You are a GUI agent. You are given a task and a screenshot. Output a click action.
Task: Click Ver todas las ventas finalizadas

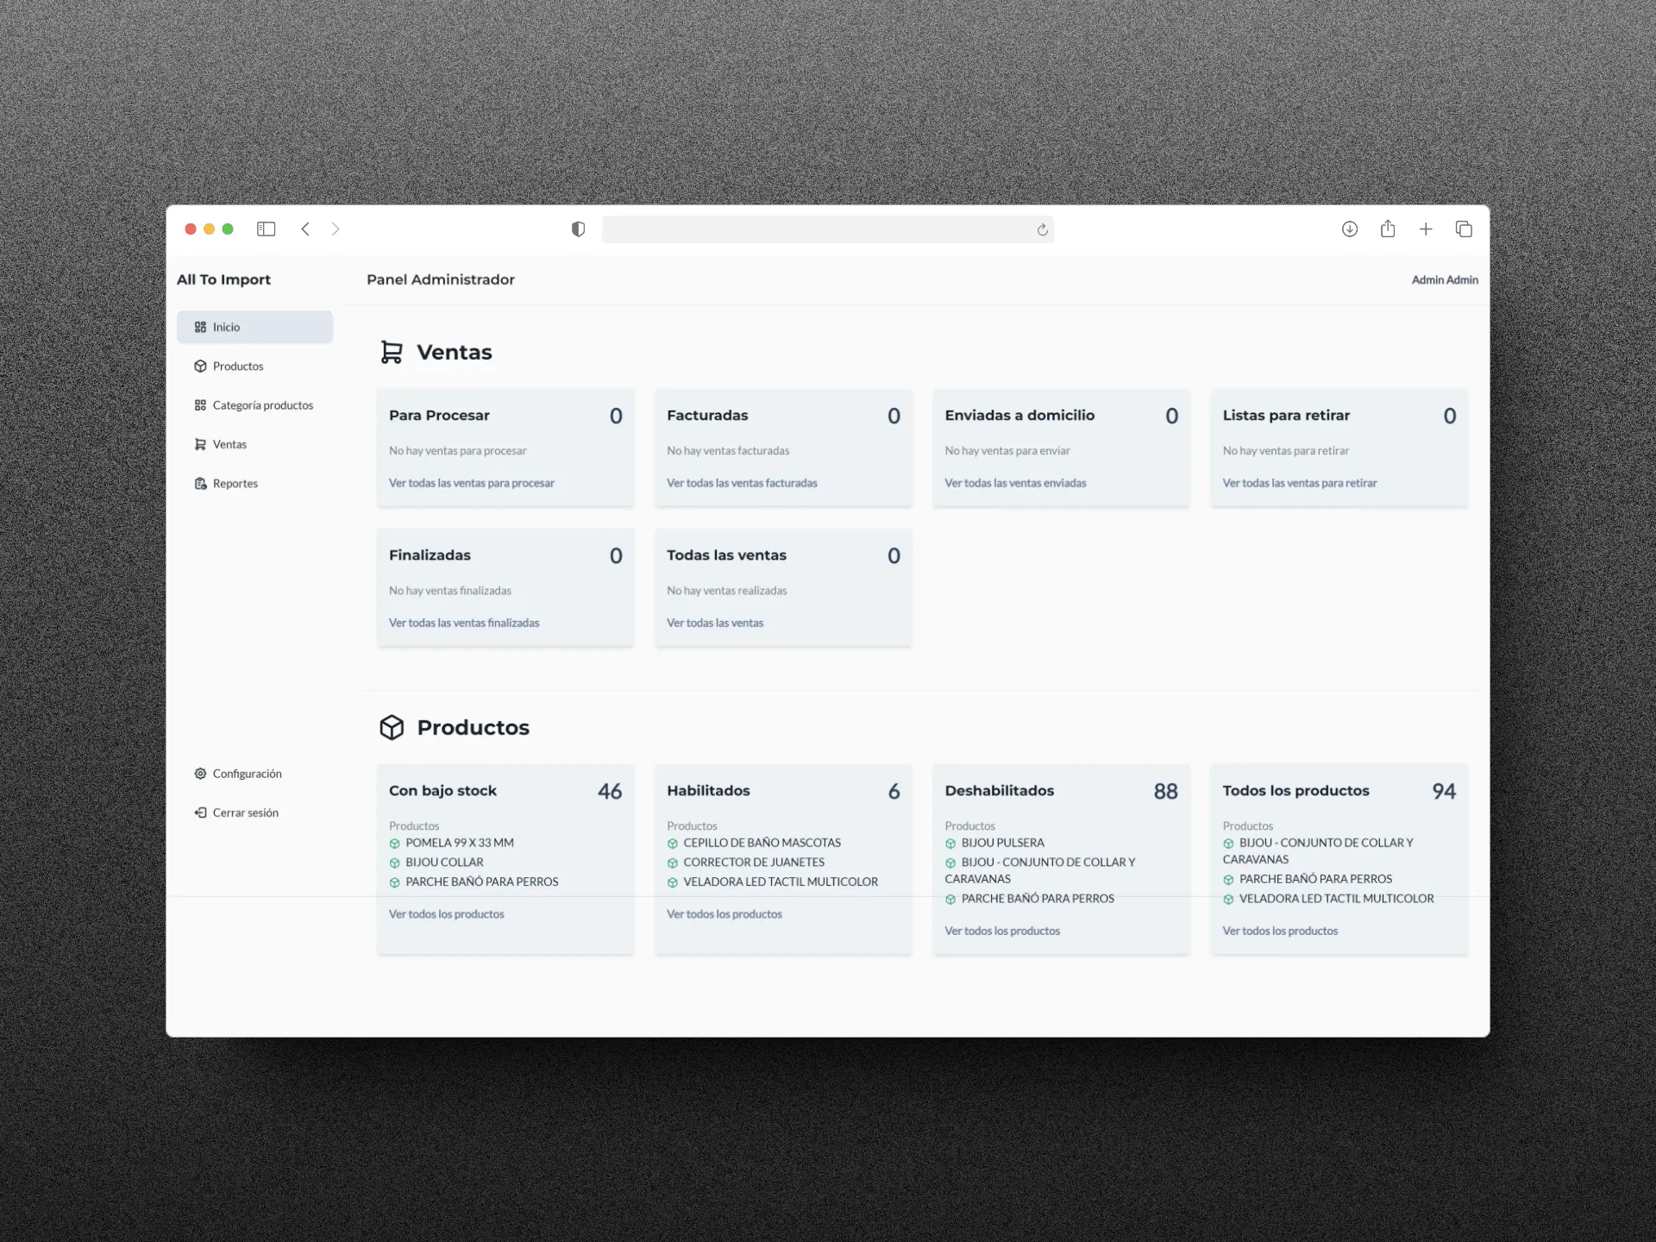[464, 623]
